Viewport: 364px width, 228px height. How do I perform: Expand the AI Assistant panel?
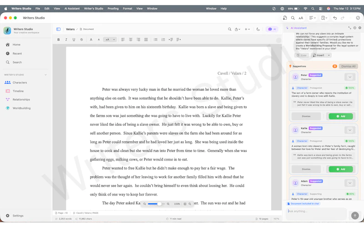[349, 28]
